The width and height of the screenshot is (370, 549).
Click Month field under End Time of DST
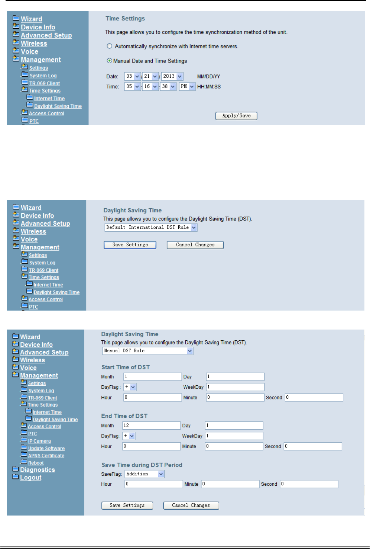[152, 425]
